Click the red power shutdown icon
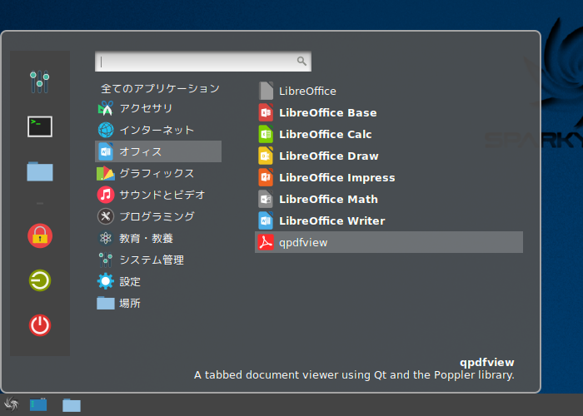Image resolution: width=583 pixels, height=416 pixels. [40, 325]
